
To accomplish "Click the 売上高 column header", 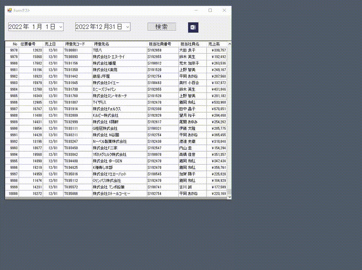I will [214, 43].
